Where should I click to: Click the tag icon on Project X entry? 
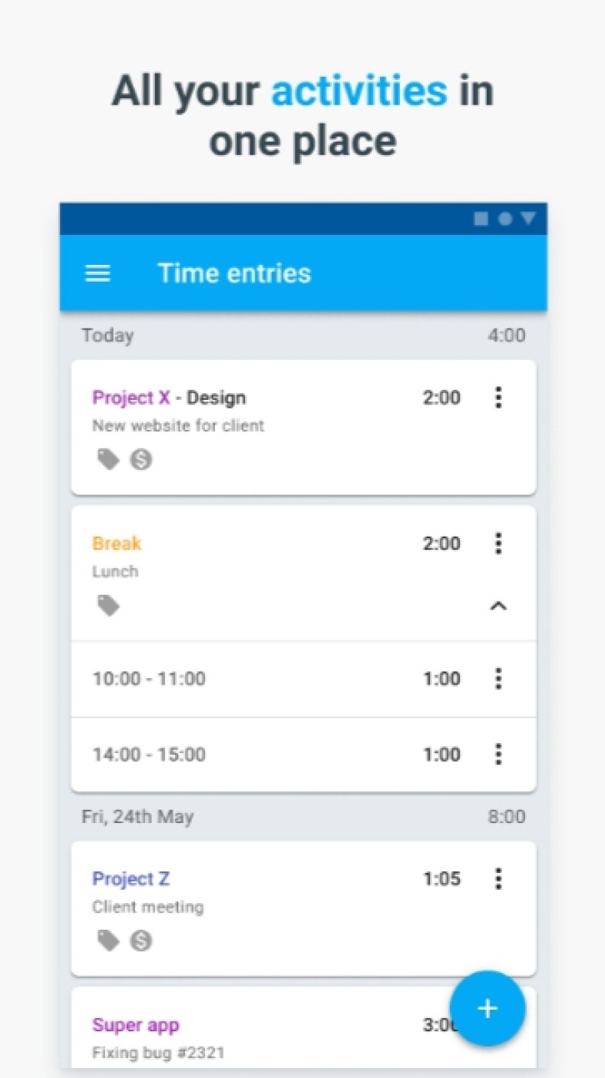107,459
